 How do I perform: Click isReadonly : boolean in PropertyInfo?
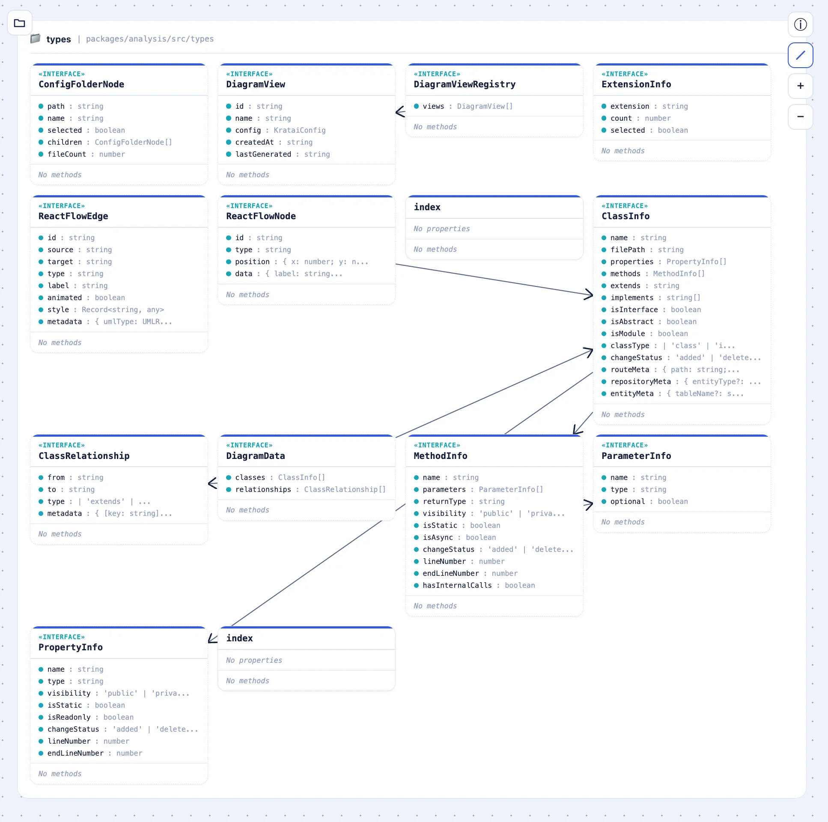point(86,717)
